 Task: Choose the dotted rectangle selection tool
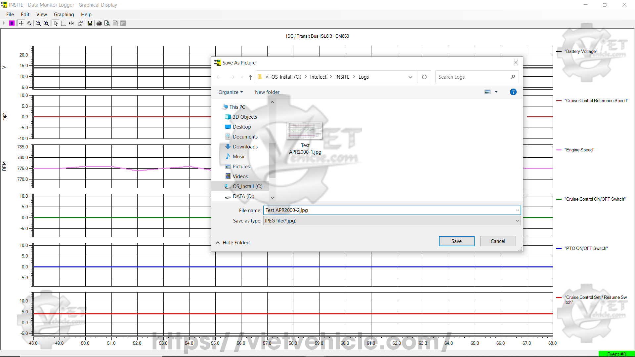[x=63, y=23]
